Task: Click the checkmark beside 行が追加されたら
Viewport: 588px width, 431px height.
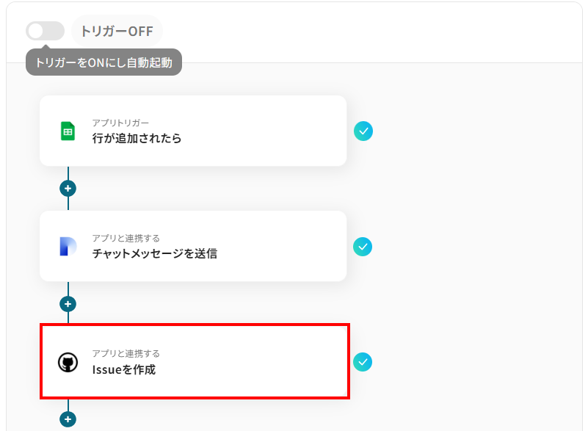Action: click(x=363, y=131)
